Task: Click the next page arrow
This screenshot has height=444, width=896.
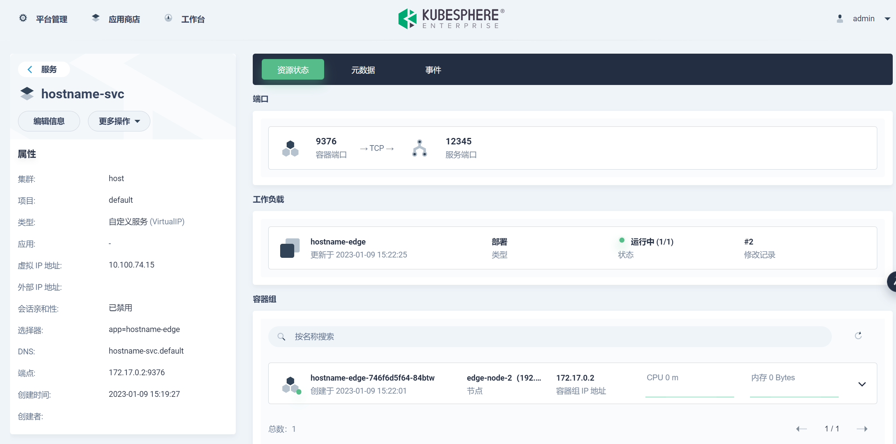Action: [863, 429]
